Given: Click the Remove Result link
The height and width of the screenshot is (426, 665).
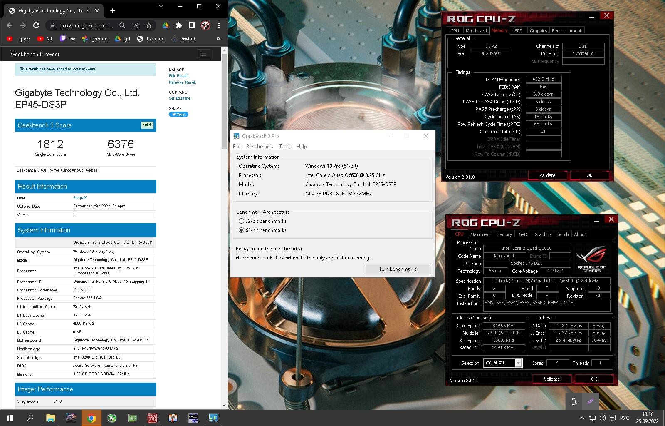Looking at the screenshot, I should coord(182,82).
